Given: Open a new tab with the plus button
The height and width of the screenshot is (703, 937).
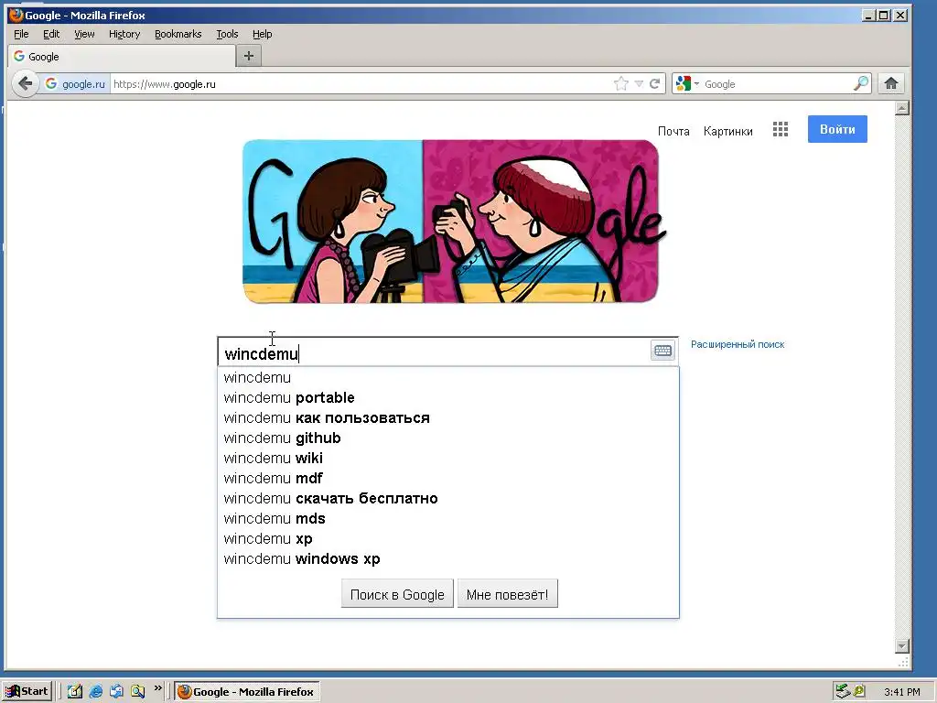Looking at the screenshot, I should pyautogui.click(x=249, y=56).
